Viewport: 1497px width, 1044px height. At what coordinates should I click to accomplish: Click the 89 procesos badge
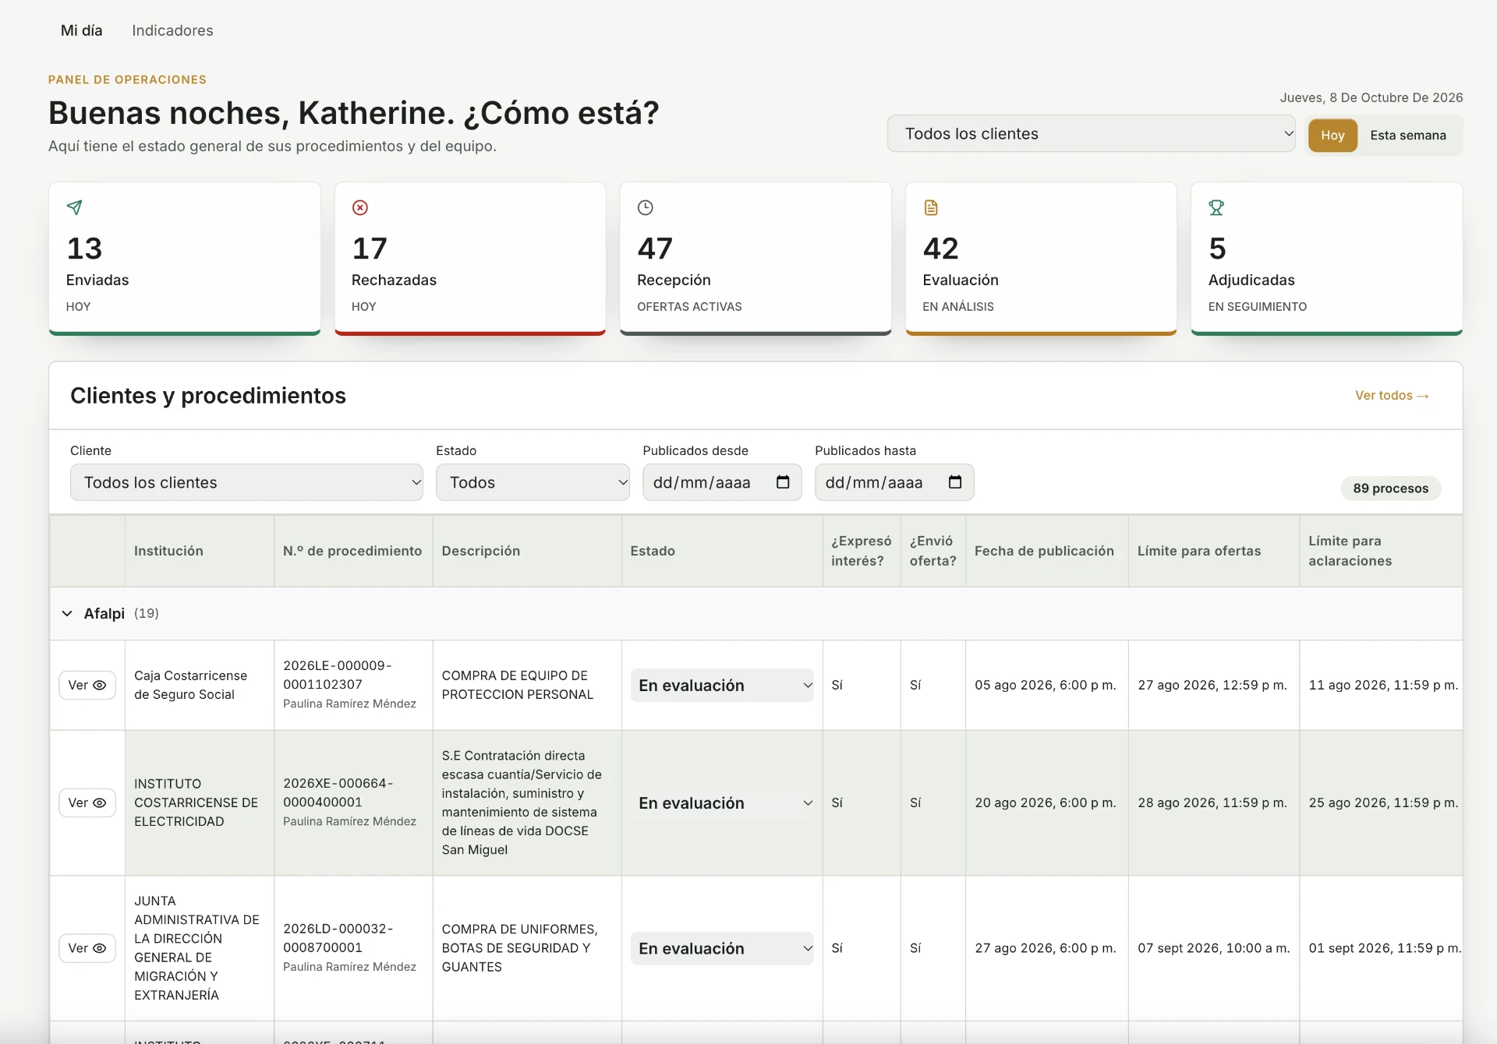[x=1391, y=488]
